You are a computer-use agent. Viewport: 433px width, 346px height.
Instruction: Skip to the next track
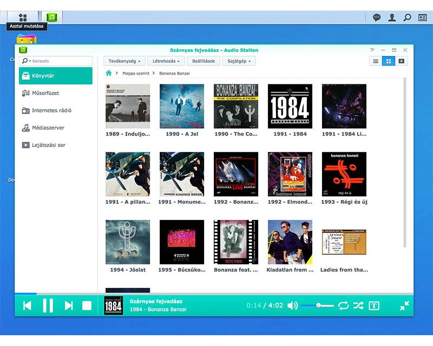tap(69, 305)
